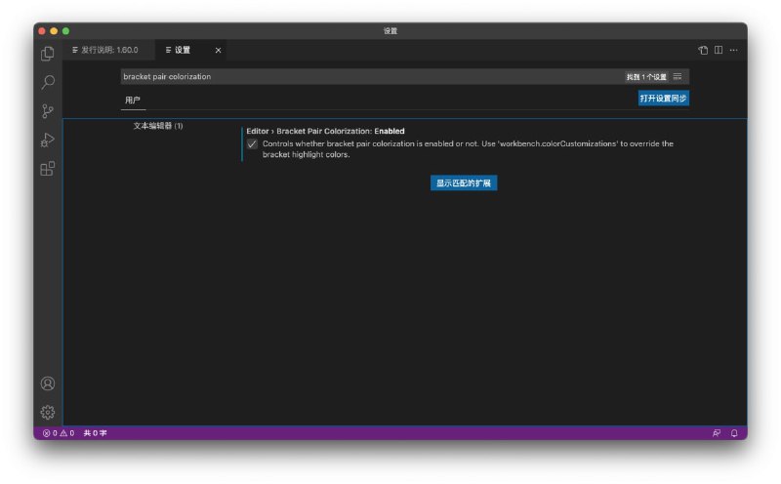The image size is (781, 484).
Task: Select 文本编辑器 (1) in settings tree
Action: 158,126
